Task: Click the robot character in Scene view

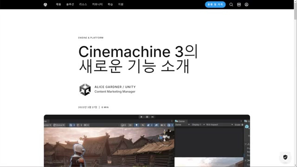Action: pyautogui.click(x=78, y=156)
